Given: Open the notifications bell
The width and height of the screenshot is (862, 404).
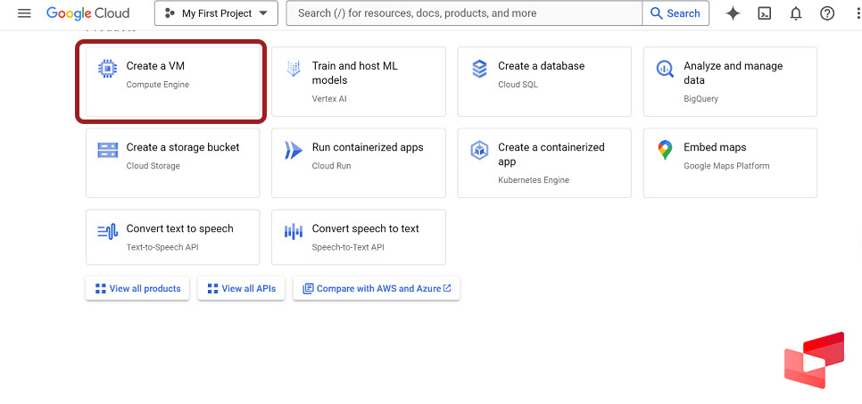Looking at the screenshot, I should coord(796,13).
